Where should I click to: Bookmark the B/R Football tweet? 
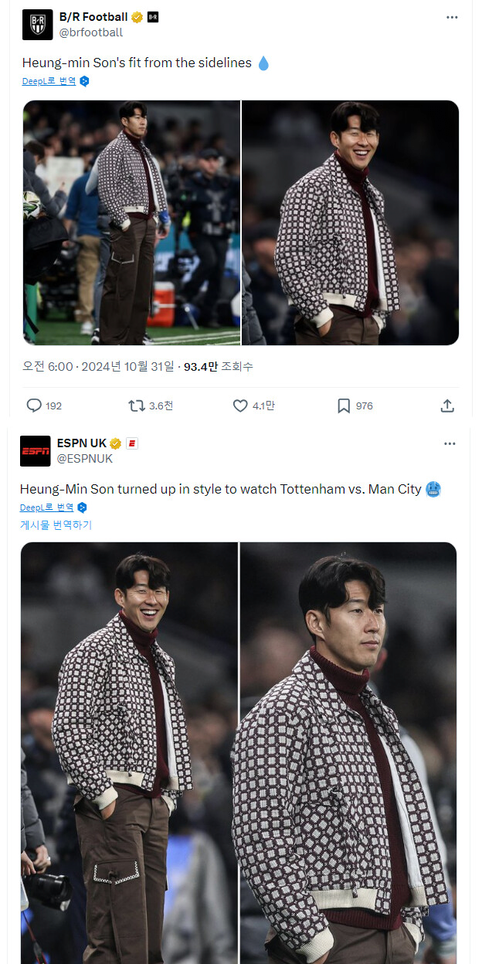click(x=344, y=406)
